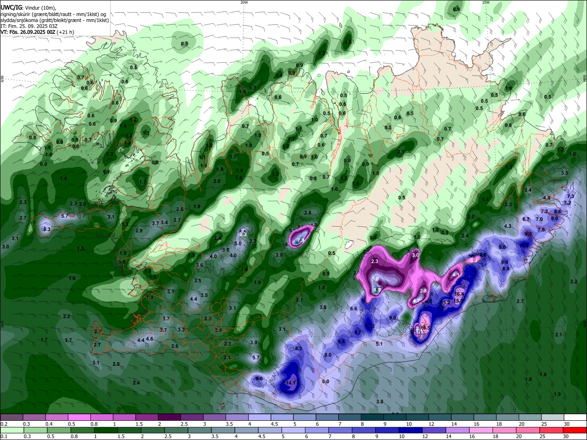Click the 4.1 value inside the pink snow area
Screen dimensions: 587x440
pos(456,275)
